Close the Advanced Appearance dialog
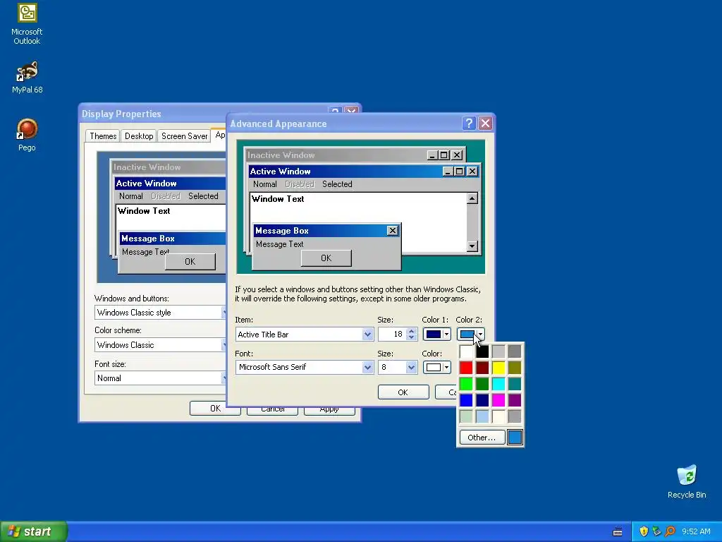 485,123
